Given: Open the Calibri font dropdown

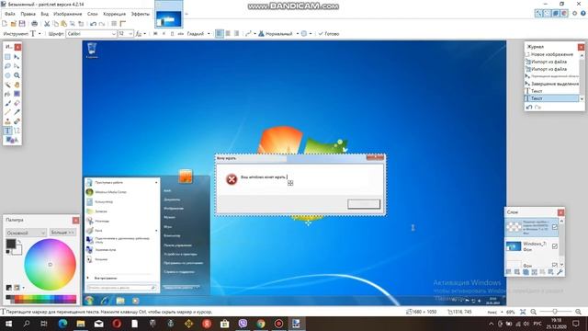Looking at the screenshot, I should (114, 34).
